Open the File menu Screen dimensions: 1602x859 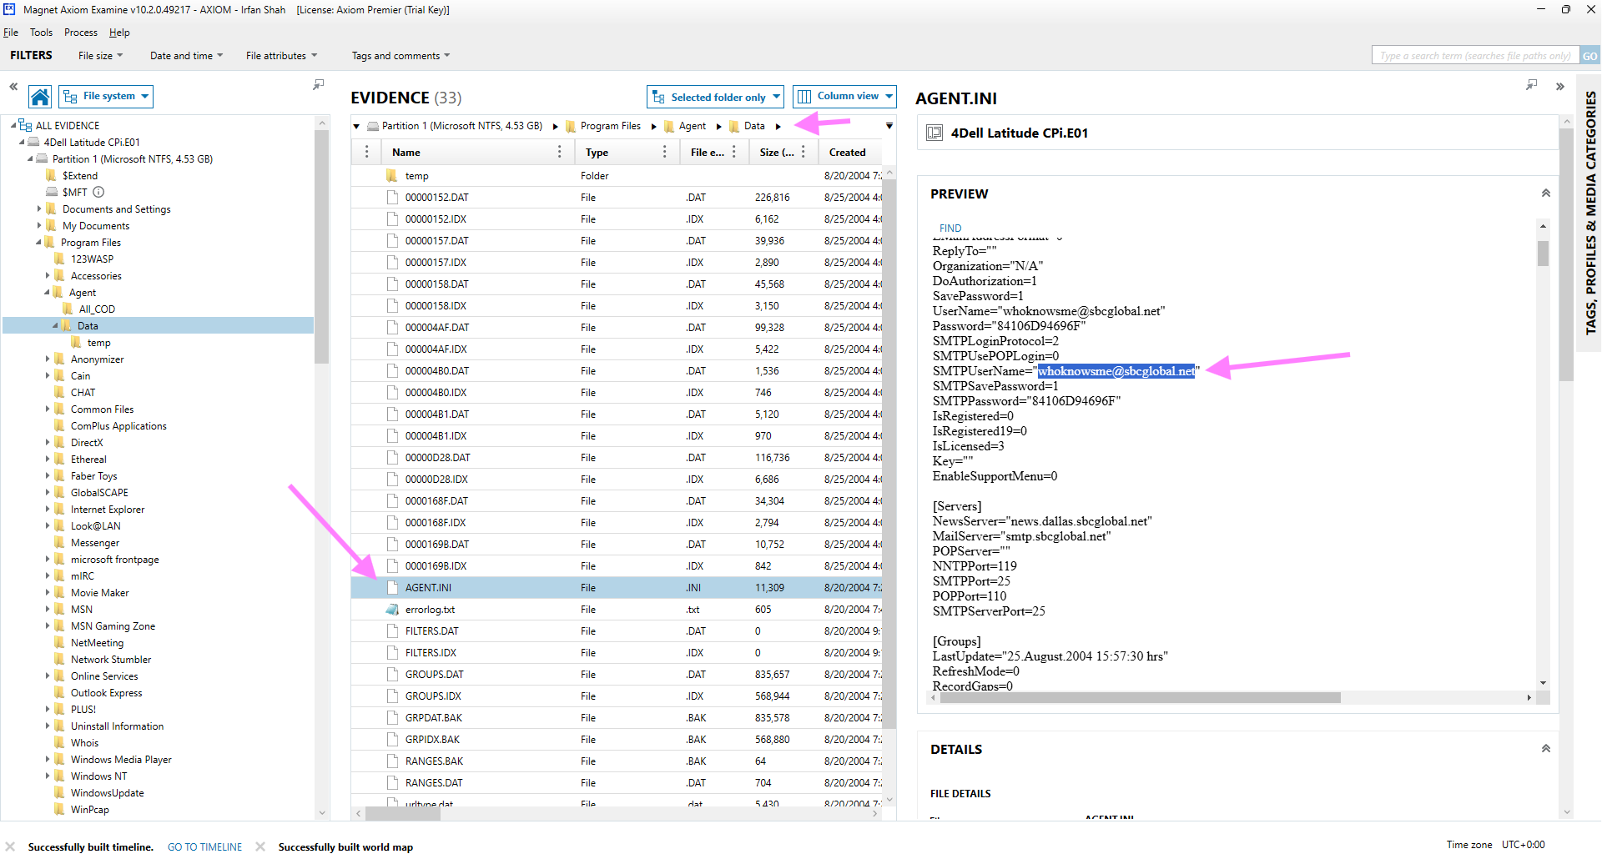(x=11, y=33)
